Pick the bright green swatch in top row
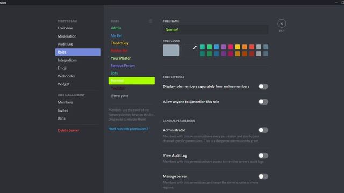 [x=209, y=47]
